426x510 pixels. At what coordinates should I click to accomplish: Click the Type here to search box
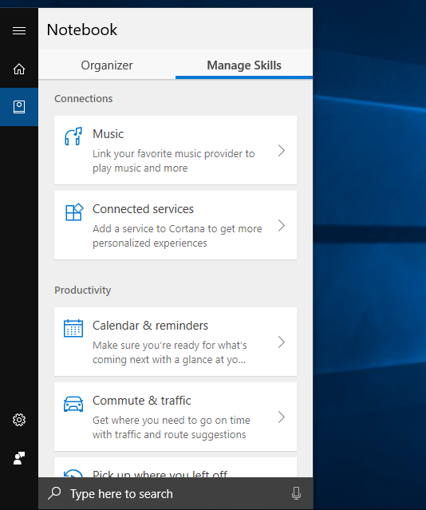point(176,494)
